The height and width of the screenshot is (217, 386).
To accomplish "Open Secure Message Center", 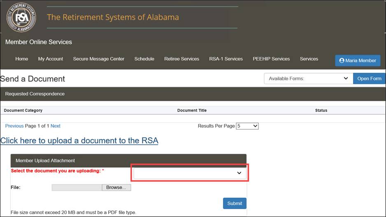I will click(x=99, y=59).
